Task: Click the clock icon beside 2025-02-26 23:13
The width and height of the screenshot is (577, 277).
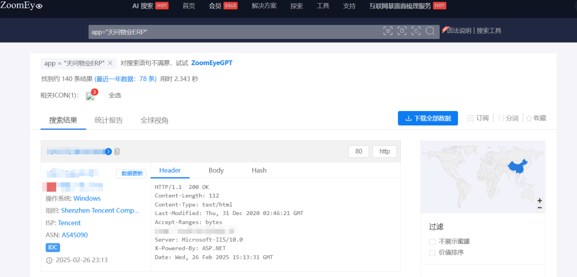Action: point(49,260)
